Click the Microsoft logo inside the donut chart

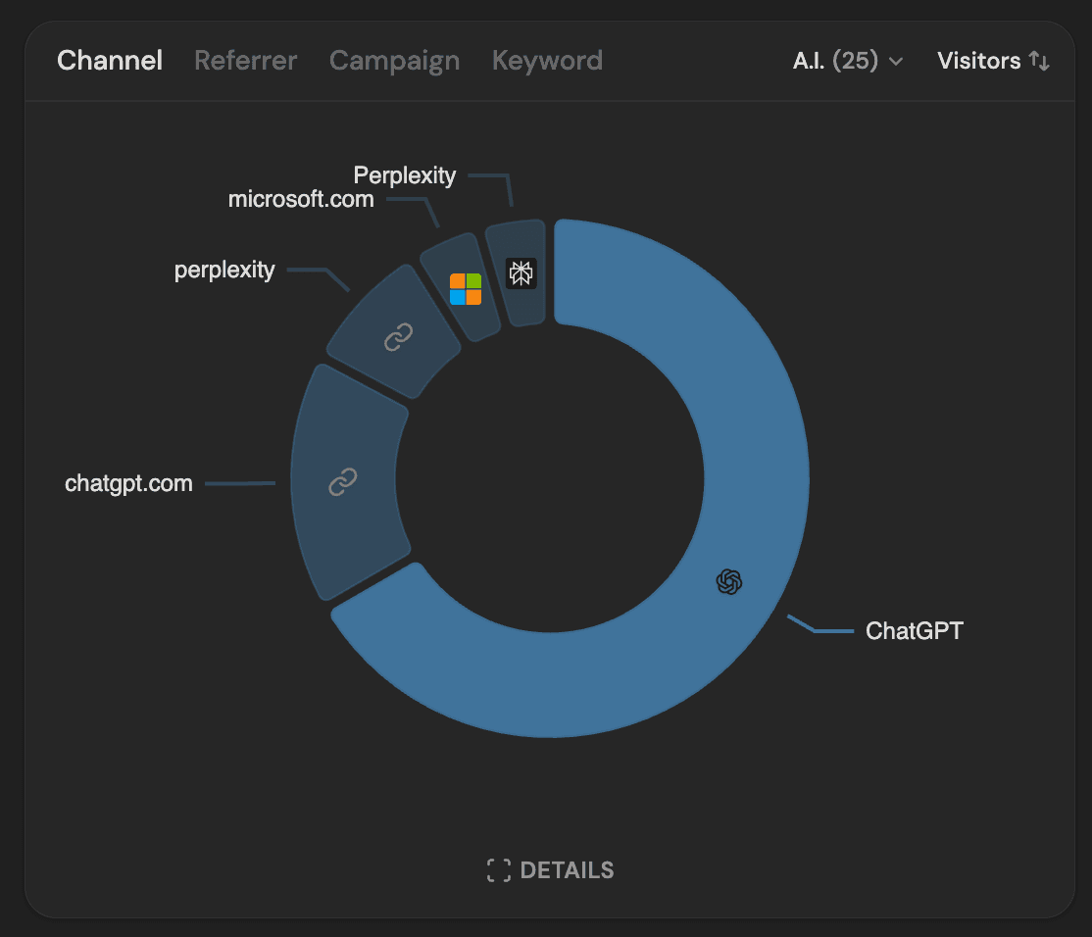click(466, 288)
